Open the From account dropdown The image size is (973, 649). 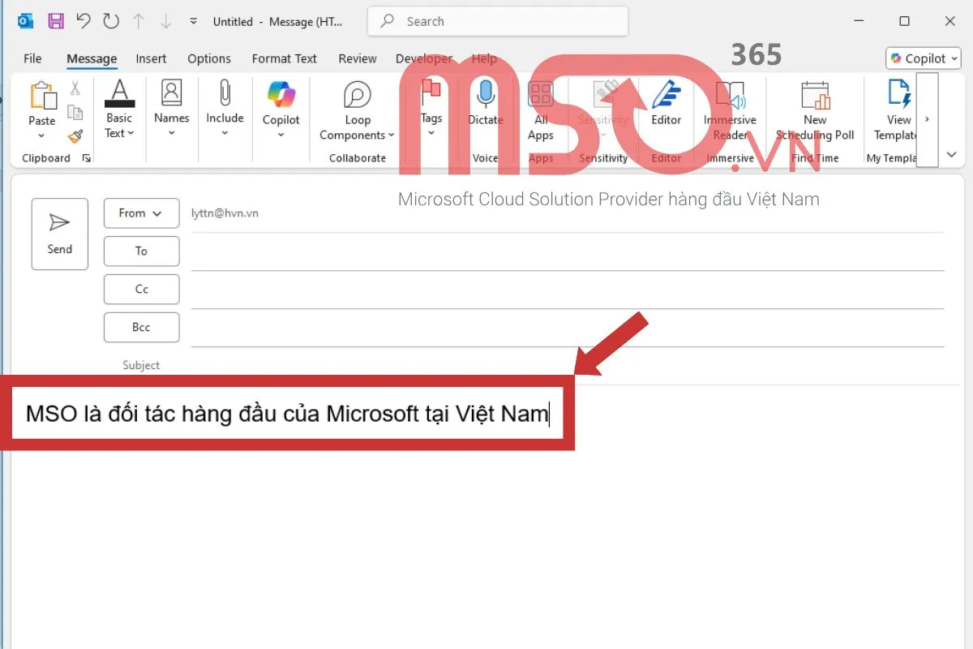pyautogui.click(x=141, y=213)
